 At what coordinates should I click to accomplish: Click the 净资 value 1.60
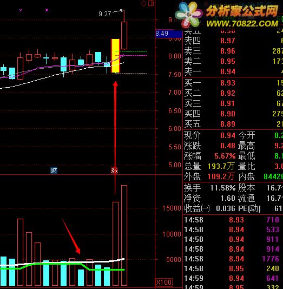pyautogui.click(x=228, y=198)
